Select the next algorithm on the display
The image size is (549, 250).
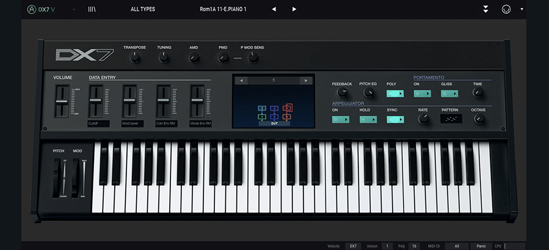[306, 81]
